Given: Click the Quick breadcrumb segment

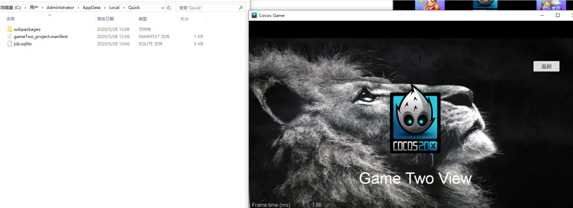Looking at the screenshot, I should click(x=134, y=8).
